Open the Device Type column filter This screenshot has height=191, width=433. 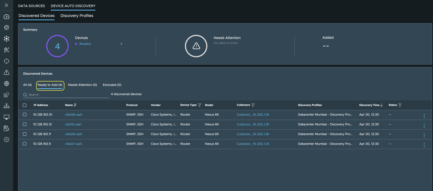coord(200,105)
